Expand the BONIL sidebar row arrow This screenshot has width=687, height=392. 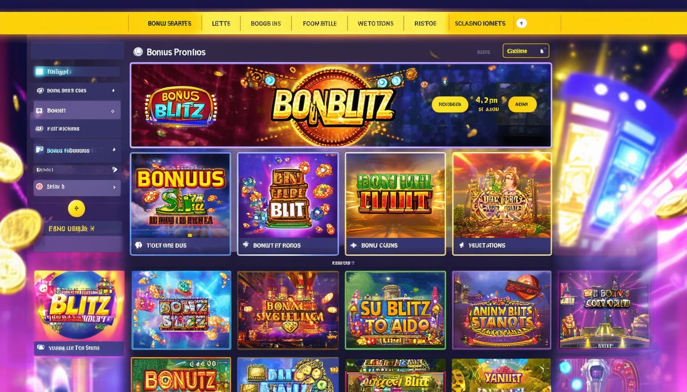tap(112, 90)
